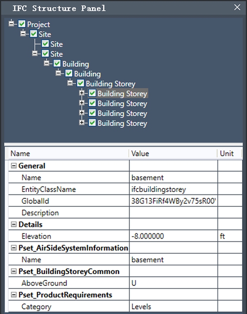Toggle checkbox of the highlighted Building Storey
The width and height of the screenshot is (247, 314).
pyautogui.click(x=92, y=94)
